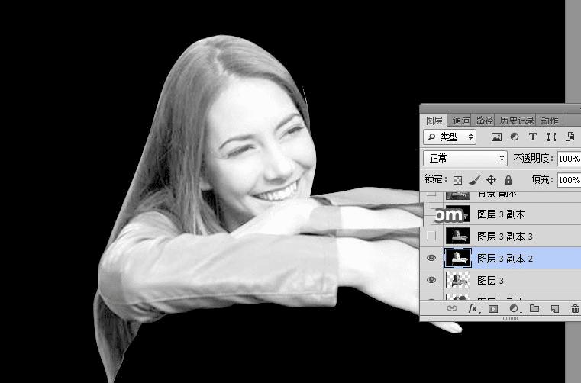Add a layer mask
This screenshot has height=383, width=581.
[493, 308]
